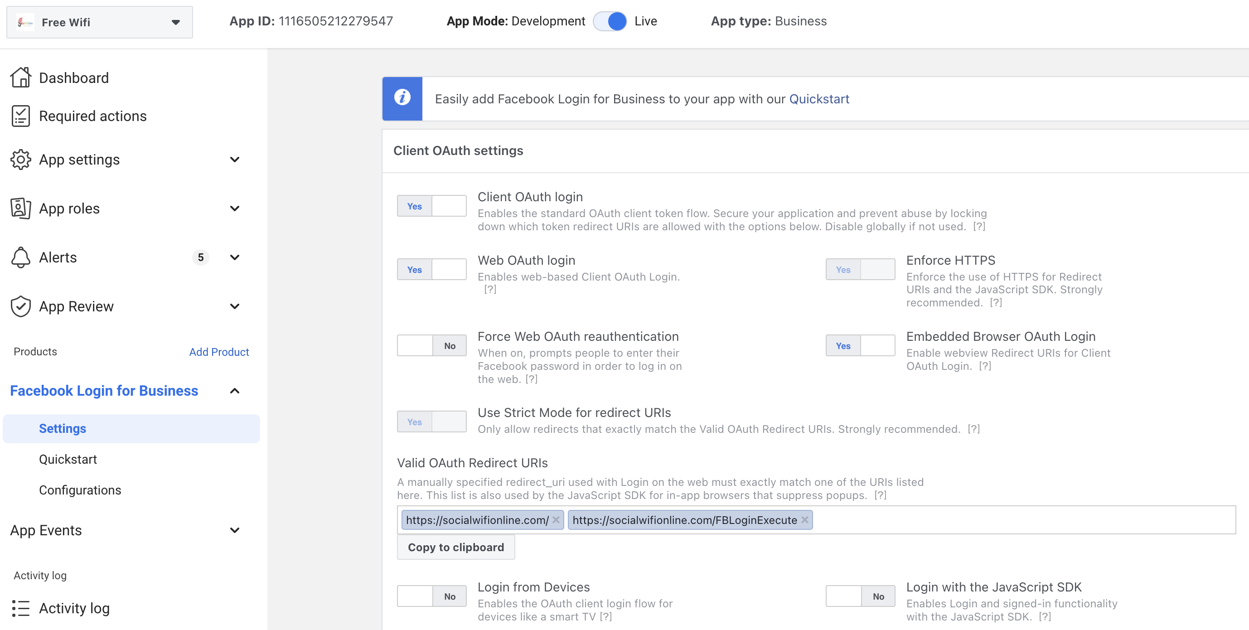1249x630 pixels.
Task: Click the App roles badge icon
Action: coord(20,208)
